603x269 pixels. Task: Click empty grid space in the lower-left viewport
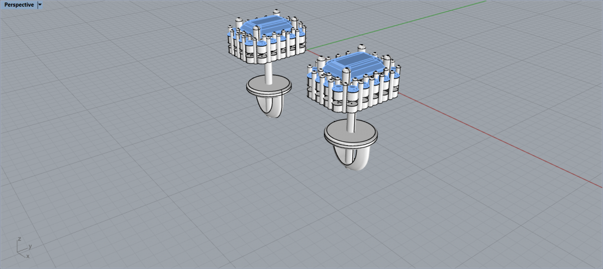point(100,201)
